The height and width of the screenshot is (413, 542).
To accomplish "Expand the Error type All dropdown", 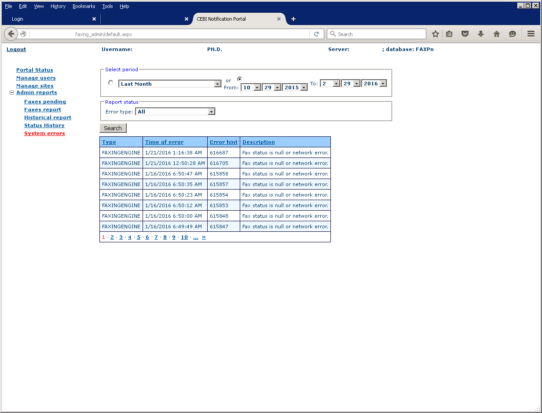I will (211, 112).
